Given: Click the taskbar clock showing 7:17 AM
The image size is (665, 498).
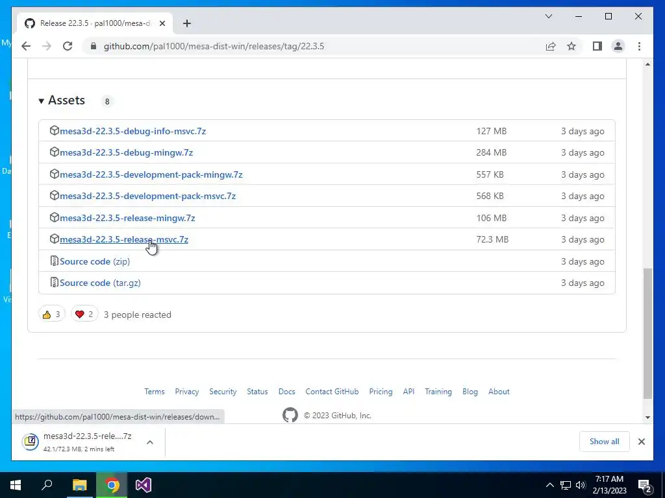Looking at the screenshot, I should (x=610, y=485).
